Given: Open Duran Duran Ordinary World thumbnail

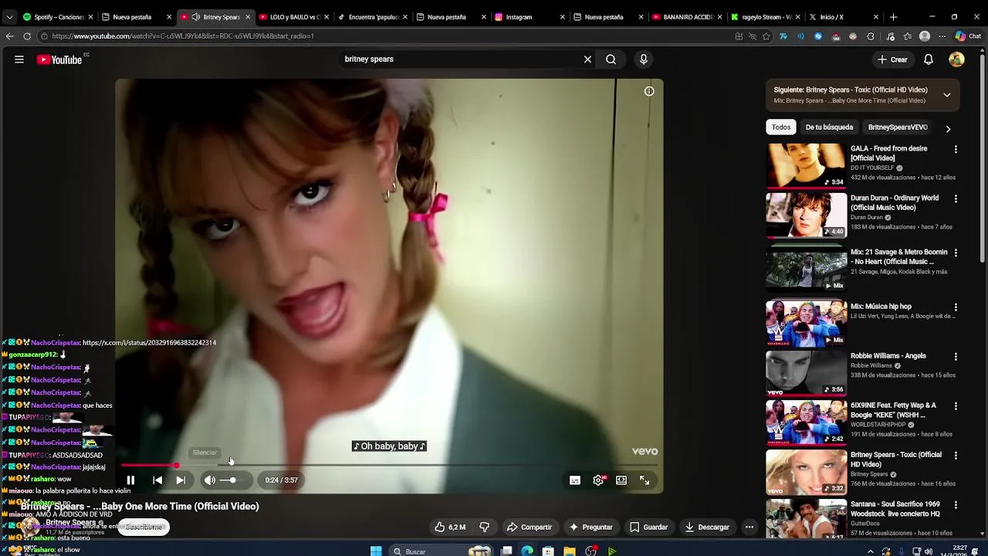Looking at the screenshot, I should (x=806, y=215).
